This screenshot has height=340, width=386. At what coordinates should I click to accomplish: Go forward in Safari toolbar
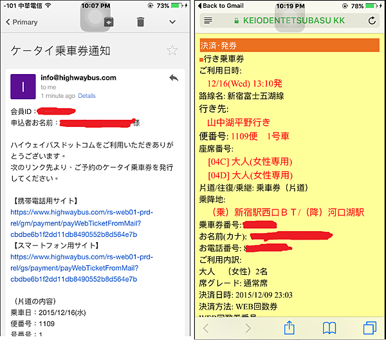pyautogui.click(x=248, y=328)
